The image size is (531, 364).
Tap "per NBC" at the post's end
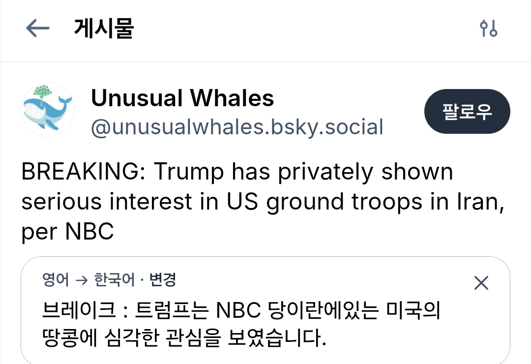(x=67, y=232)
